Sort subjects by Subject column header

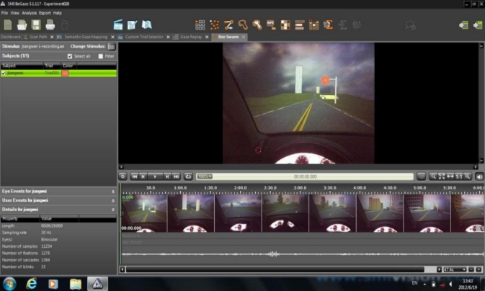[22, 66]
